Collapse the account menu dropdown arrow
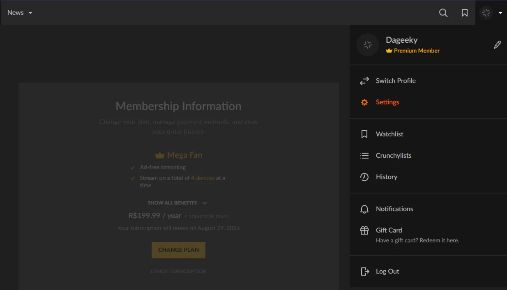Viewport: 507px width, 290px height. coord(500,13)
